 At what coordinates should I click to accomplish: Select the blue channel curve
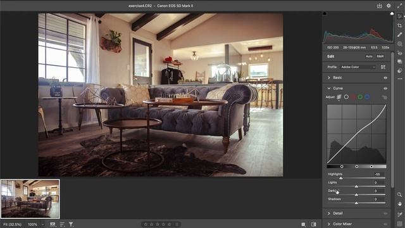click(x=367, y=97)
